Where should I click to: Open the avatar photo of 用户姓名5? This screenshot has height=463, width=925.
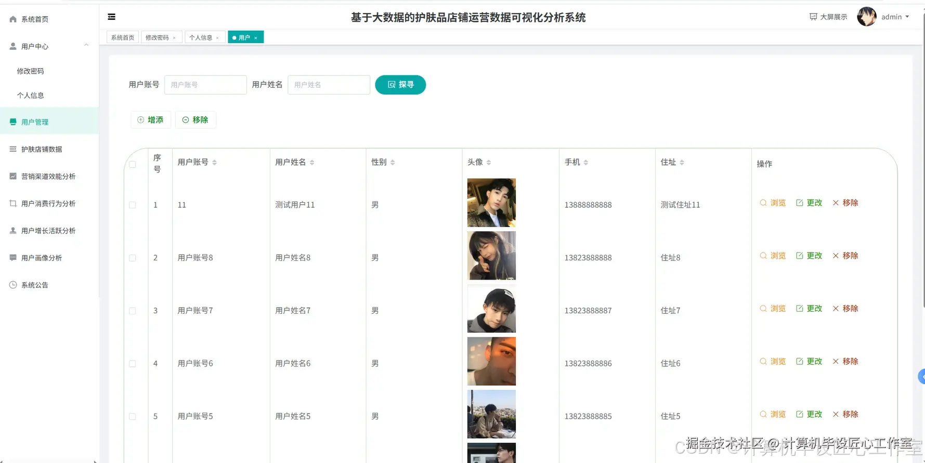click(491, 414)
